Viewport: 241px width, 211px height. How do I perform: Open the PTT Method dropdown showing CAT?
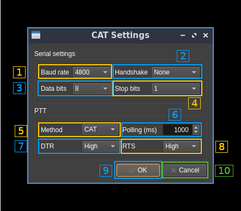click(100, 129)
